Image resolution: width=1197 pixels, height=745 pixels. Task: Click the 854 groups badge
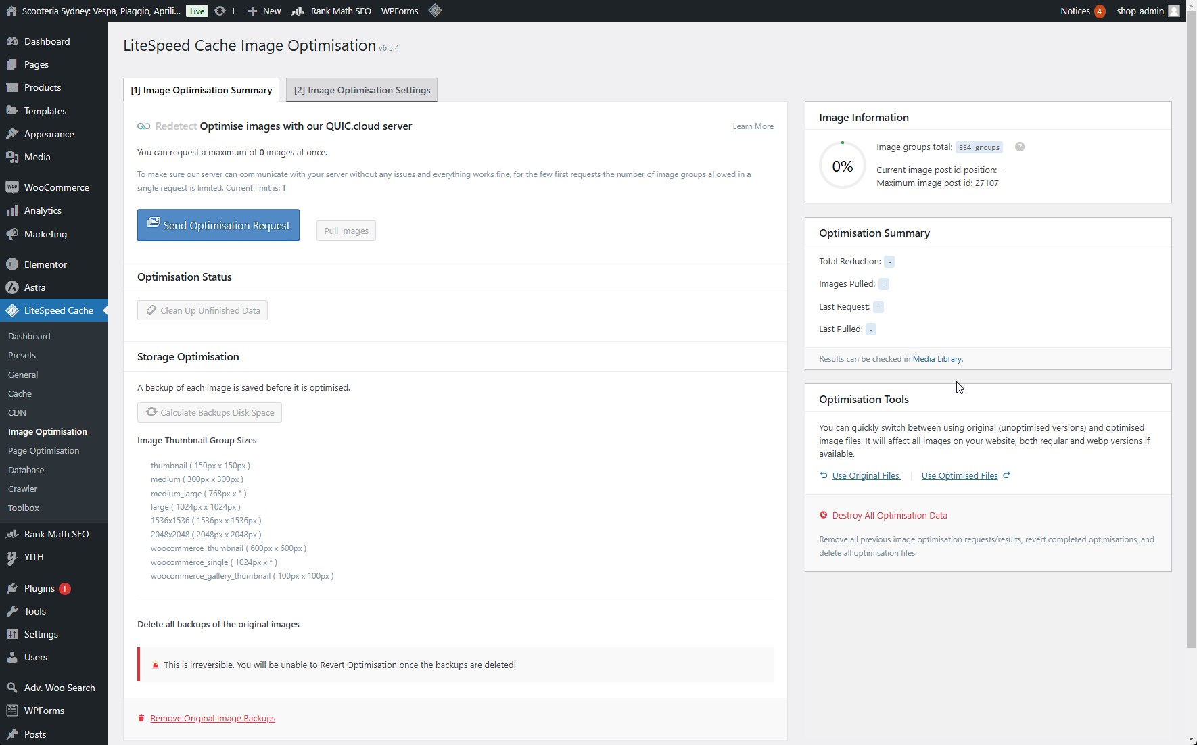[979, 147]
